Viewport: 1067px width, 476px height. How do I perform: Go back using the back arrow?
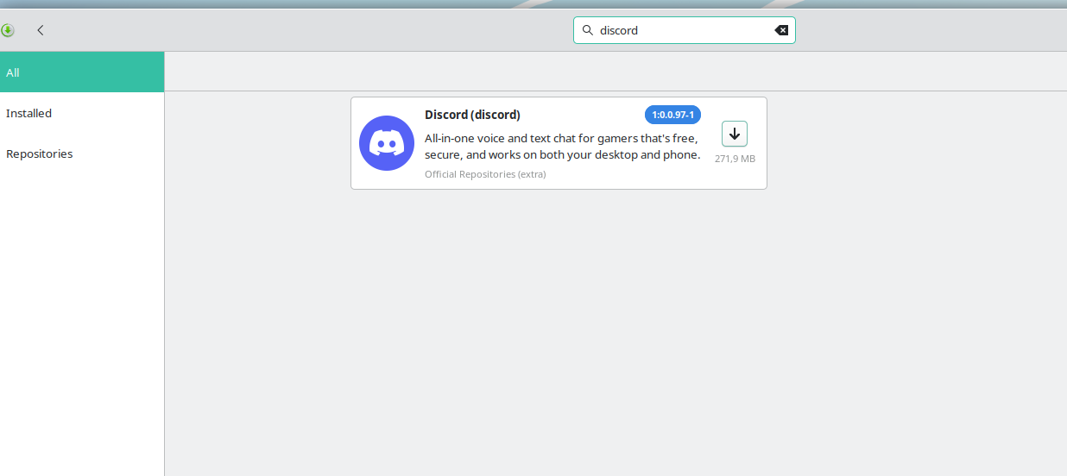(41, 30)
